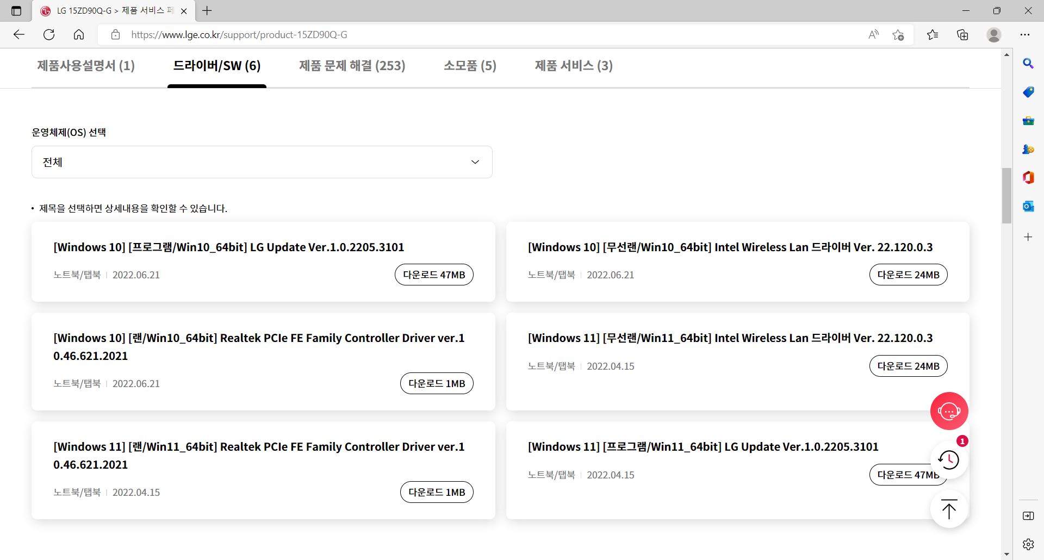The height and width of the screenshot is (560, 1044).
Task: Open Edge settings and more menu
Action: tap(1025, 35)
